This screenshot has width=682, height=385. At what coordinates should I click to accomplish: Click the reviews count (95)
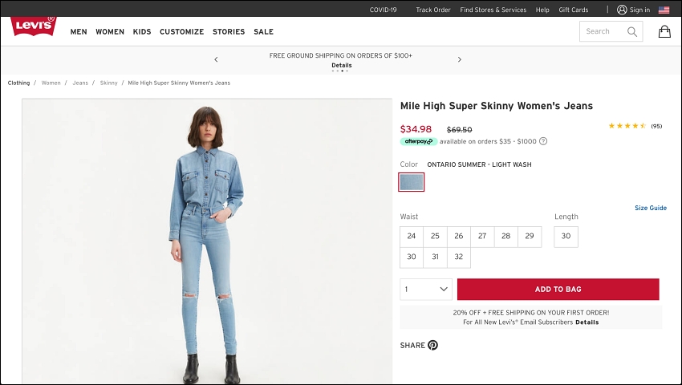(656, 126)
